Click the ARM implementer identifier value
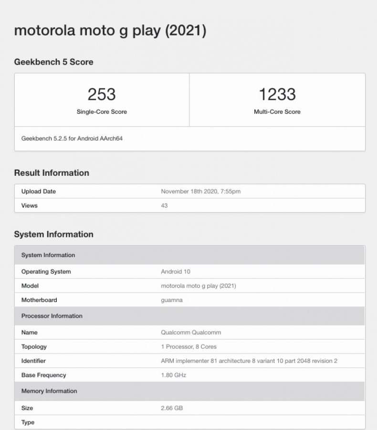Screen dimensions: 377x430 coord(249,361)
